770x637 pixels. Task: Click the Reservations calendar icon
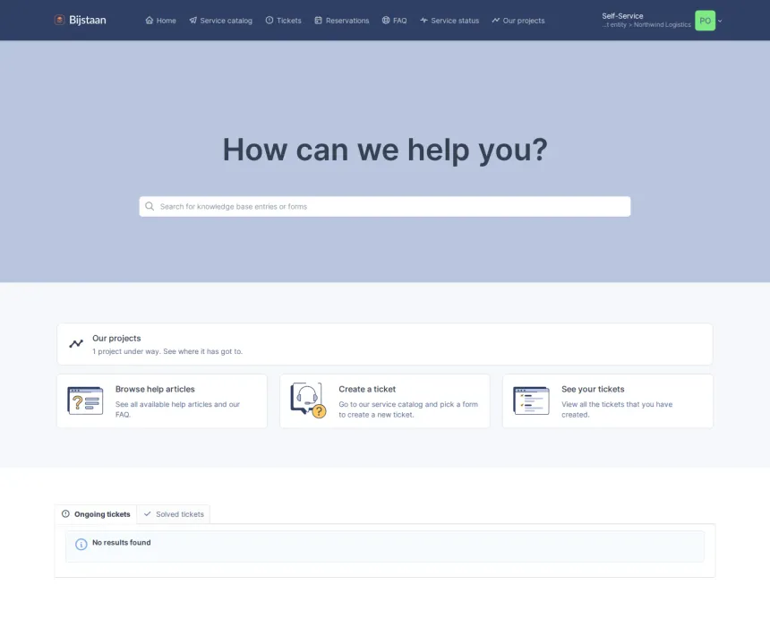[318, 20]
